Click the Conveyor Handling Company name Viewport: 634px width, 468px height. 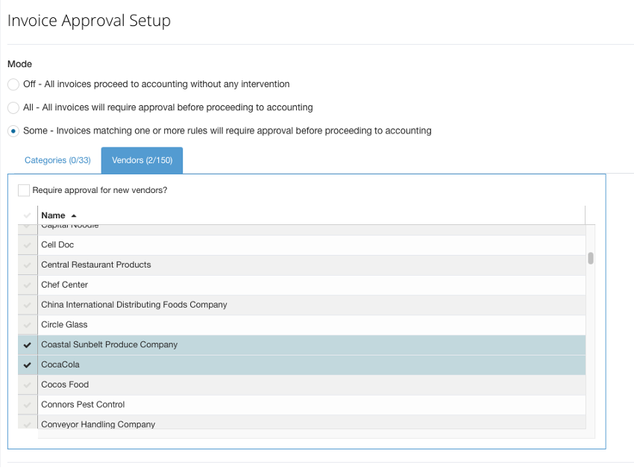tap(98, 424)
